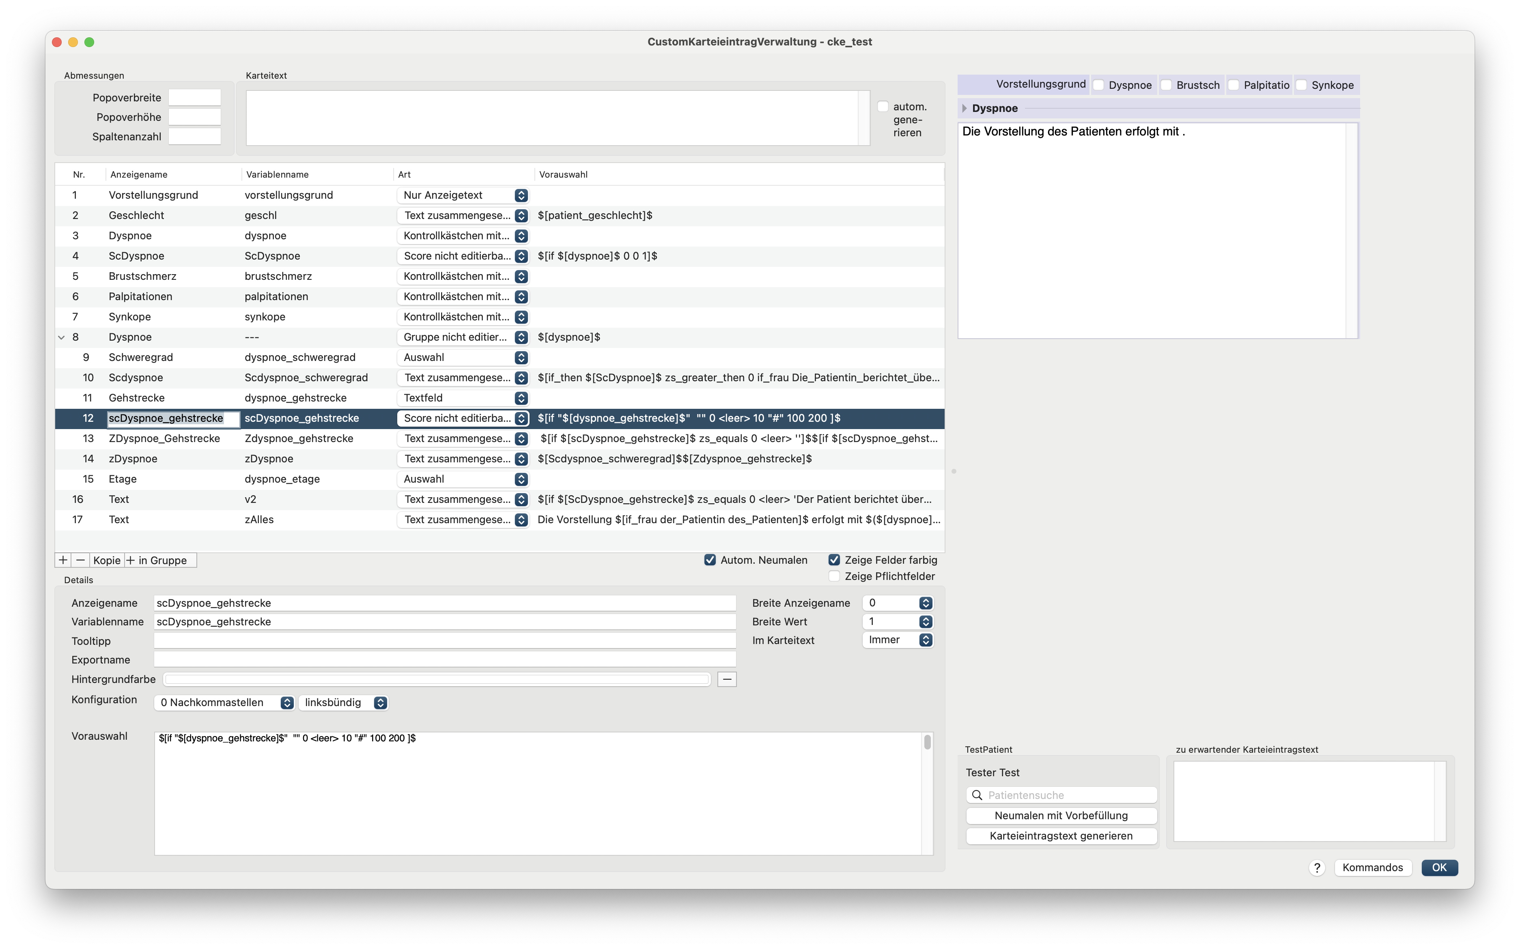Open the 0 Nachkommastellen dropdown

[224, 702]
